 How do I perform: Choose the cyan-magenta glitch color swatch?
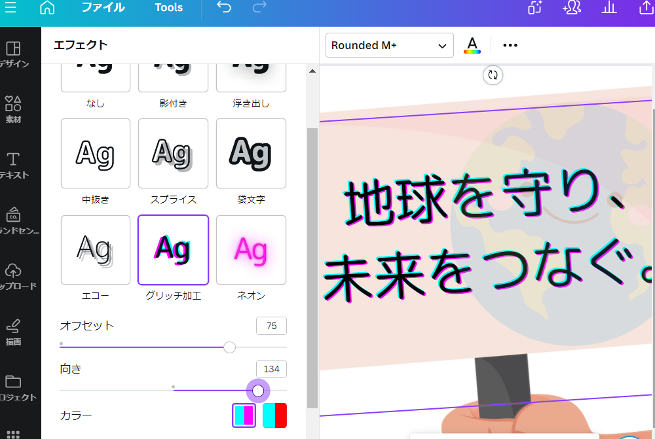[x=244, y=415]
